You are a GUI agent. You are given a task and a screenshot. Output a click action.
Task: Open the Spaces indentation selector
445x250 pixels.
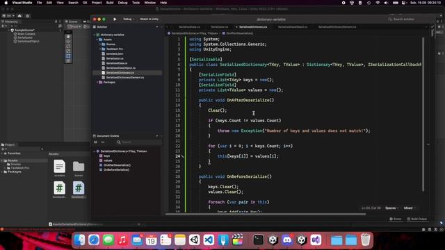tap(392, 208)
